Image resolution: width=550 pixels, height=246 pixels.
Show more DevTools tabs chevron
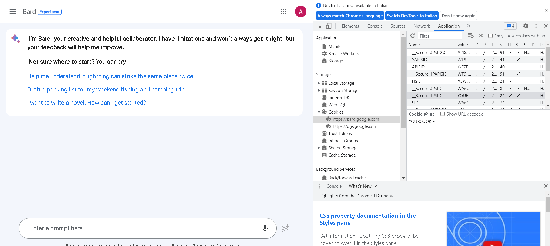(x=468, y=26)
